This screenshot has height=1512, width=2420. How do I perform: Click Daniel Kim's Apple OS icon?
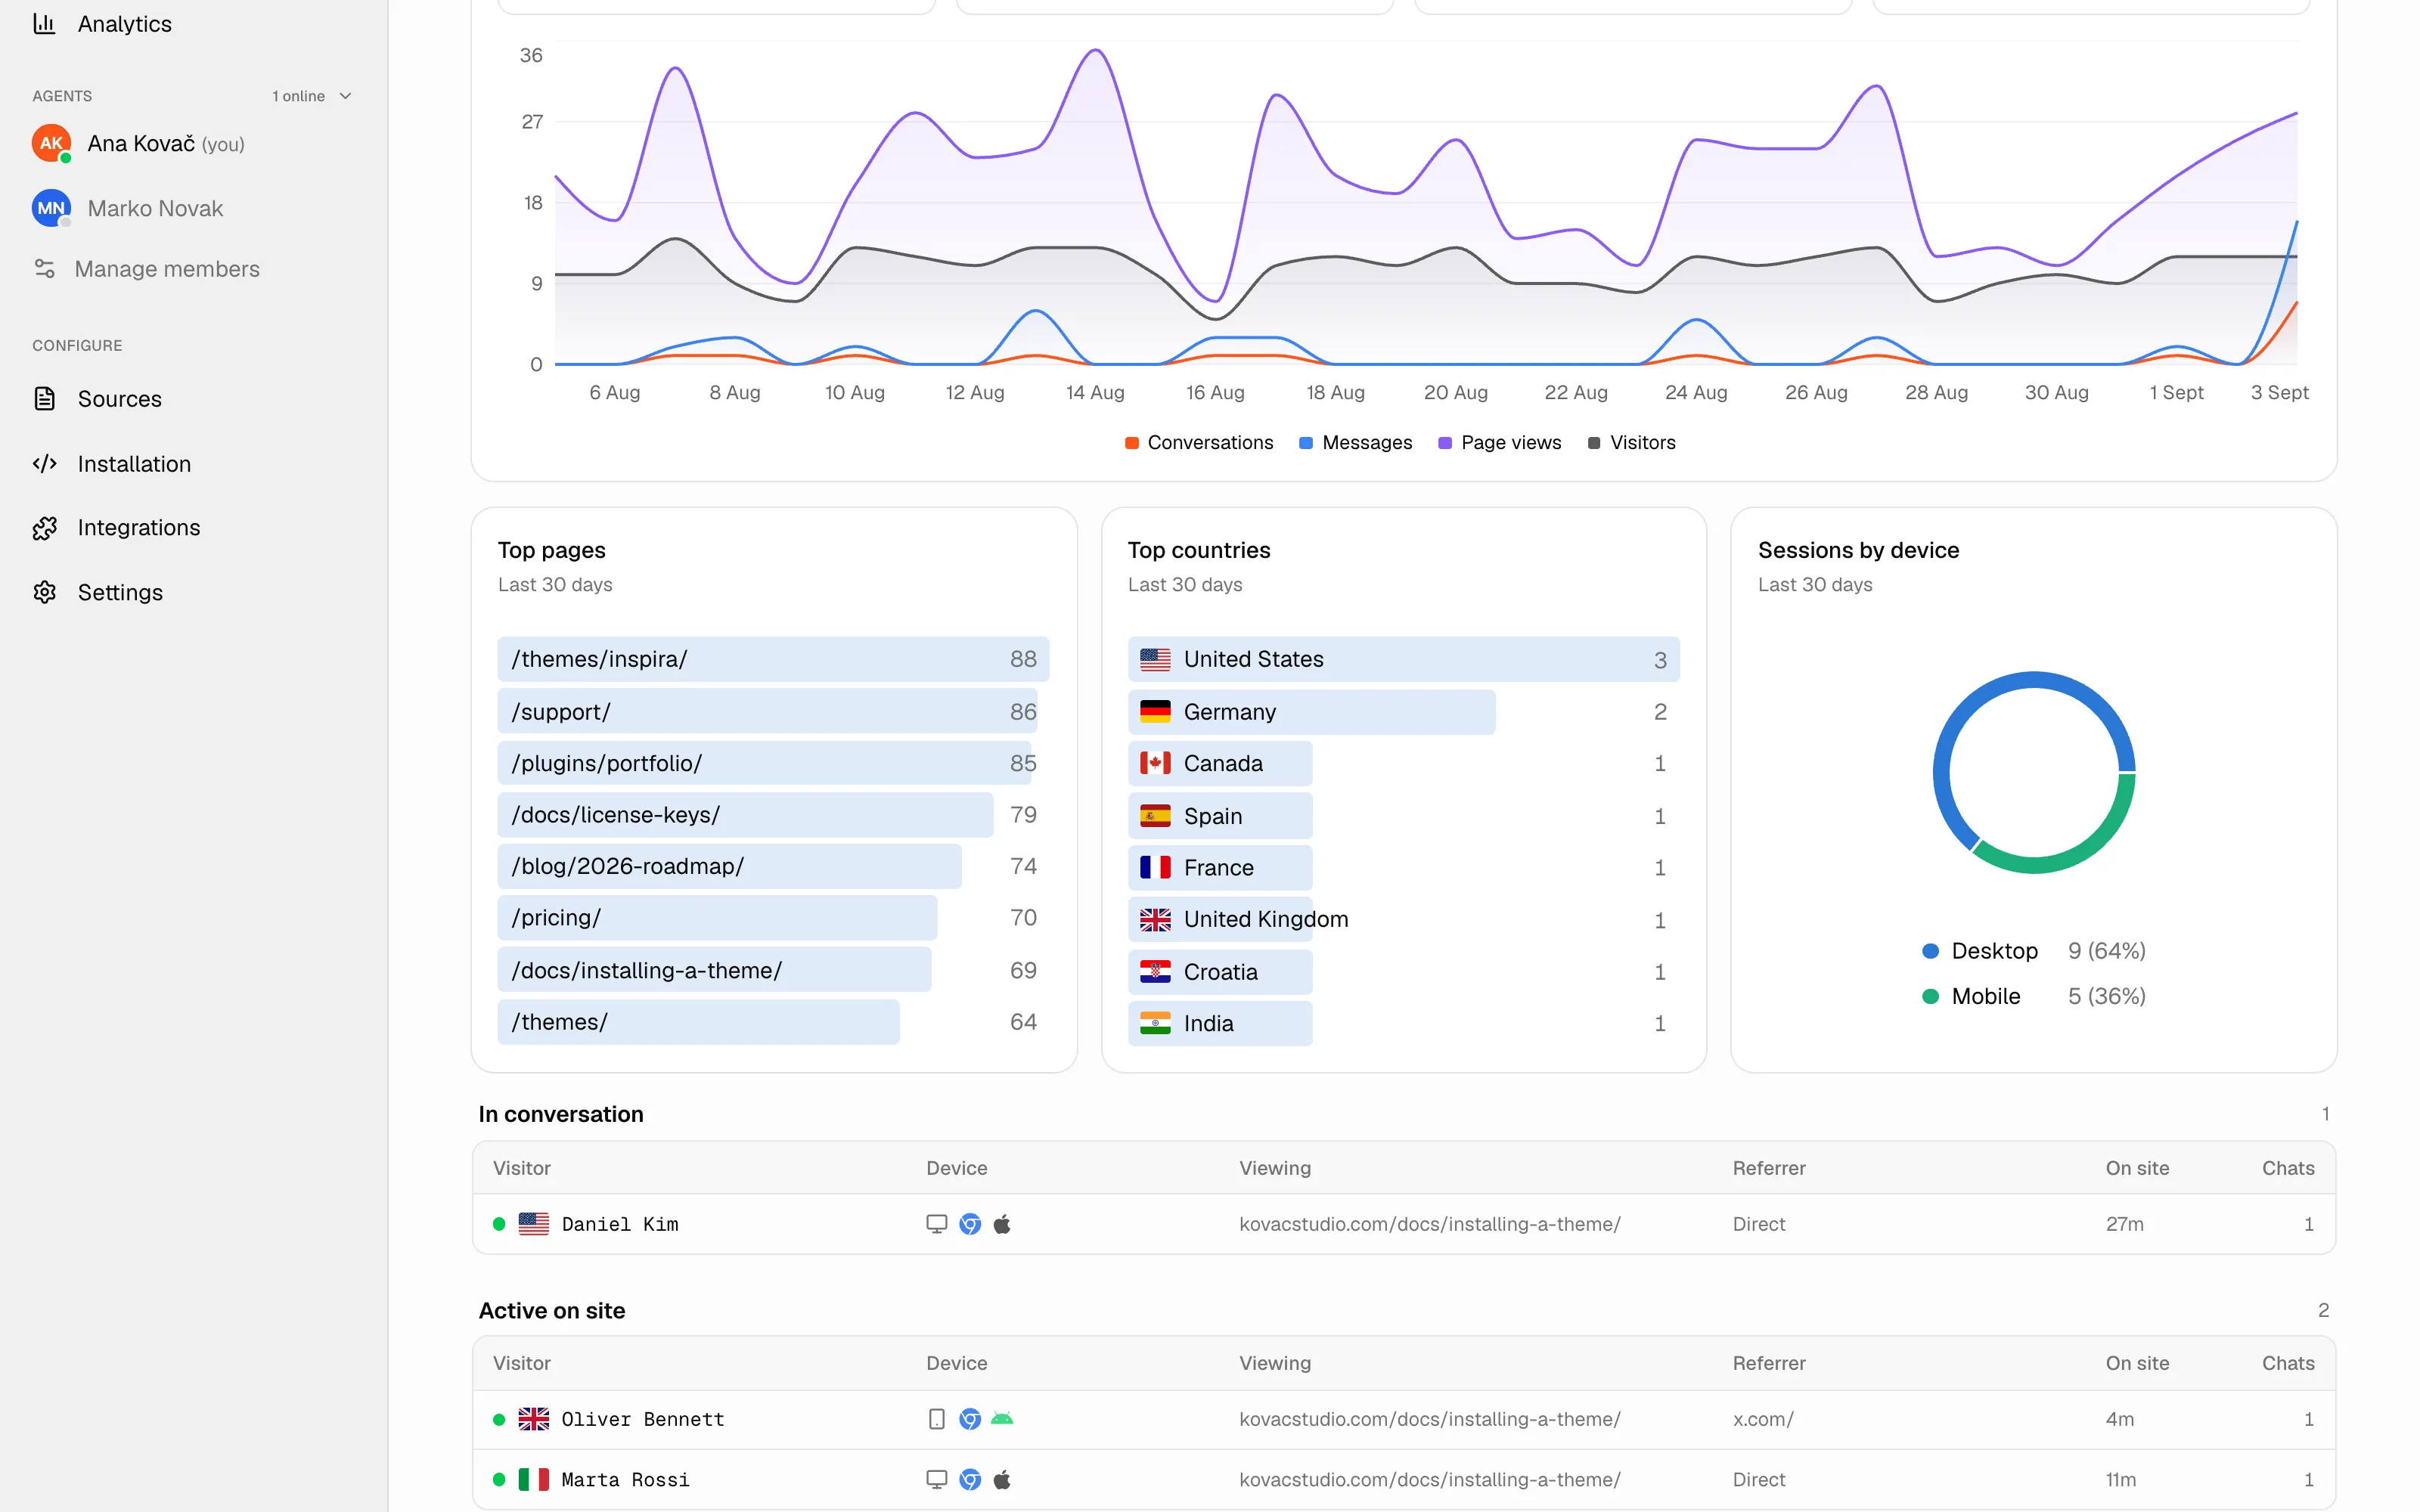tap(1002, 1224)
